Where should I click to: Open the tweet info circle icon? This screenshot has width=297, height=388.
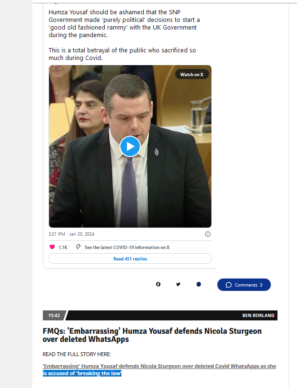208,234
